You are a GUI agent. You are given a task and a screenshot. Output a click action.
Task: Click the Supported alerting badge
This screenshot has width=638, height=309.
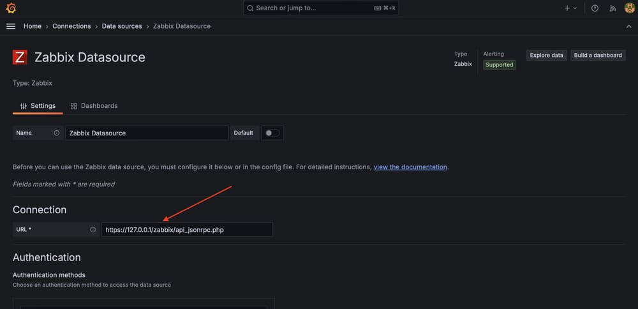point(500,64)
